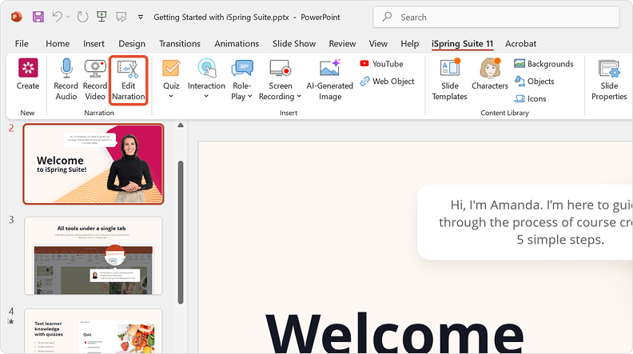Open the Design tab
Image resolution: width=633 pixels, height=354 pixels.
click(132, 44)
